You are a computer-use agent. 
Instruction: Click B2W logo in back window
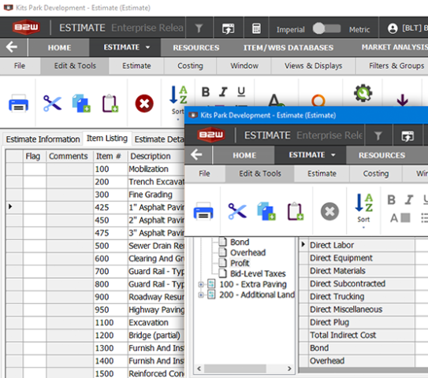click(x=26, y=28)
